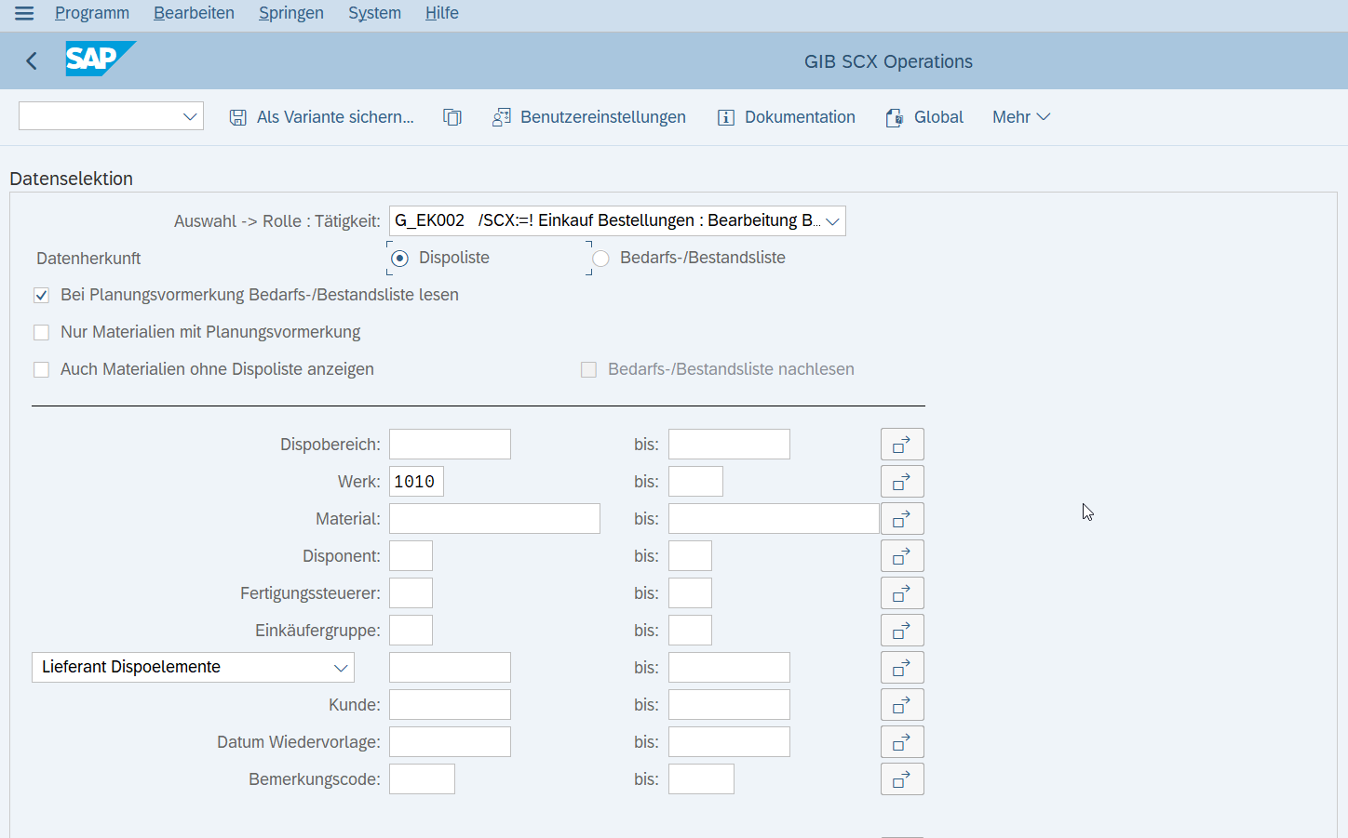Enable Nur Materialien mit Planungsvormerkung

pos(41,333)
